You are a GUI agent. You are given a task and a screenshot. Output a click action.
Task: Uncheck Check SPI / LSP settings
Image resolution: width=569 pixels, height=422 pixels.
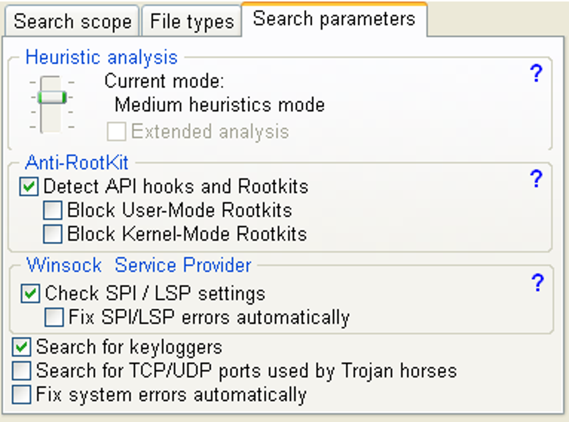pyautogui.click(x=30, y=294)
